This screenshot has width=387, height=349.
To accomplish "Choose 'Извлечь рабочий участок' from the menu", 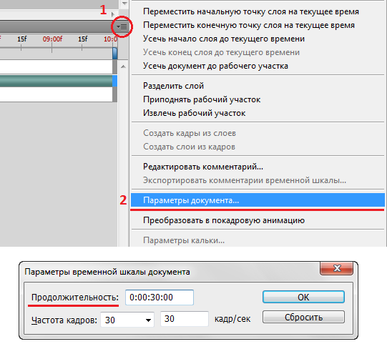I will tap(195, 113).
